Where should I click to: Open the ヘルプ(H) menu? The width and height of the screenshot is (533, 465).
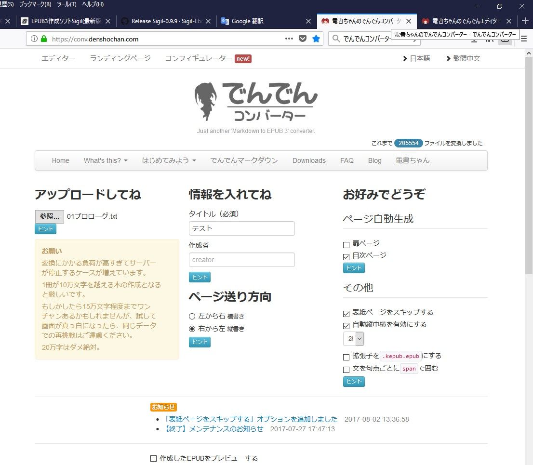coord(93,4)
